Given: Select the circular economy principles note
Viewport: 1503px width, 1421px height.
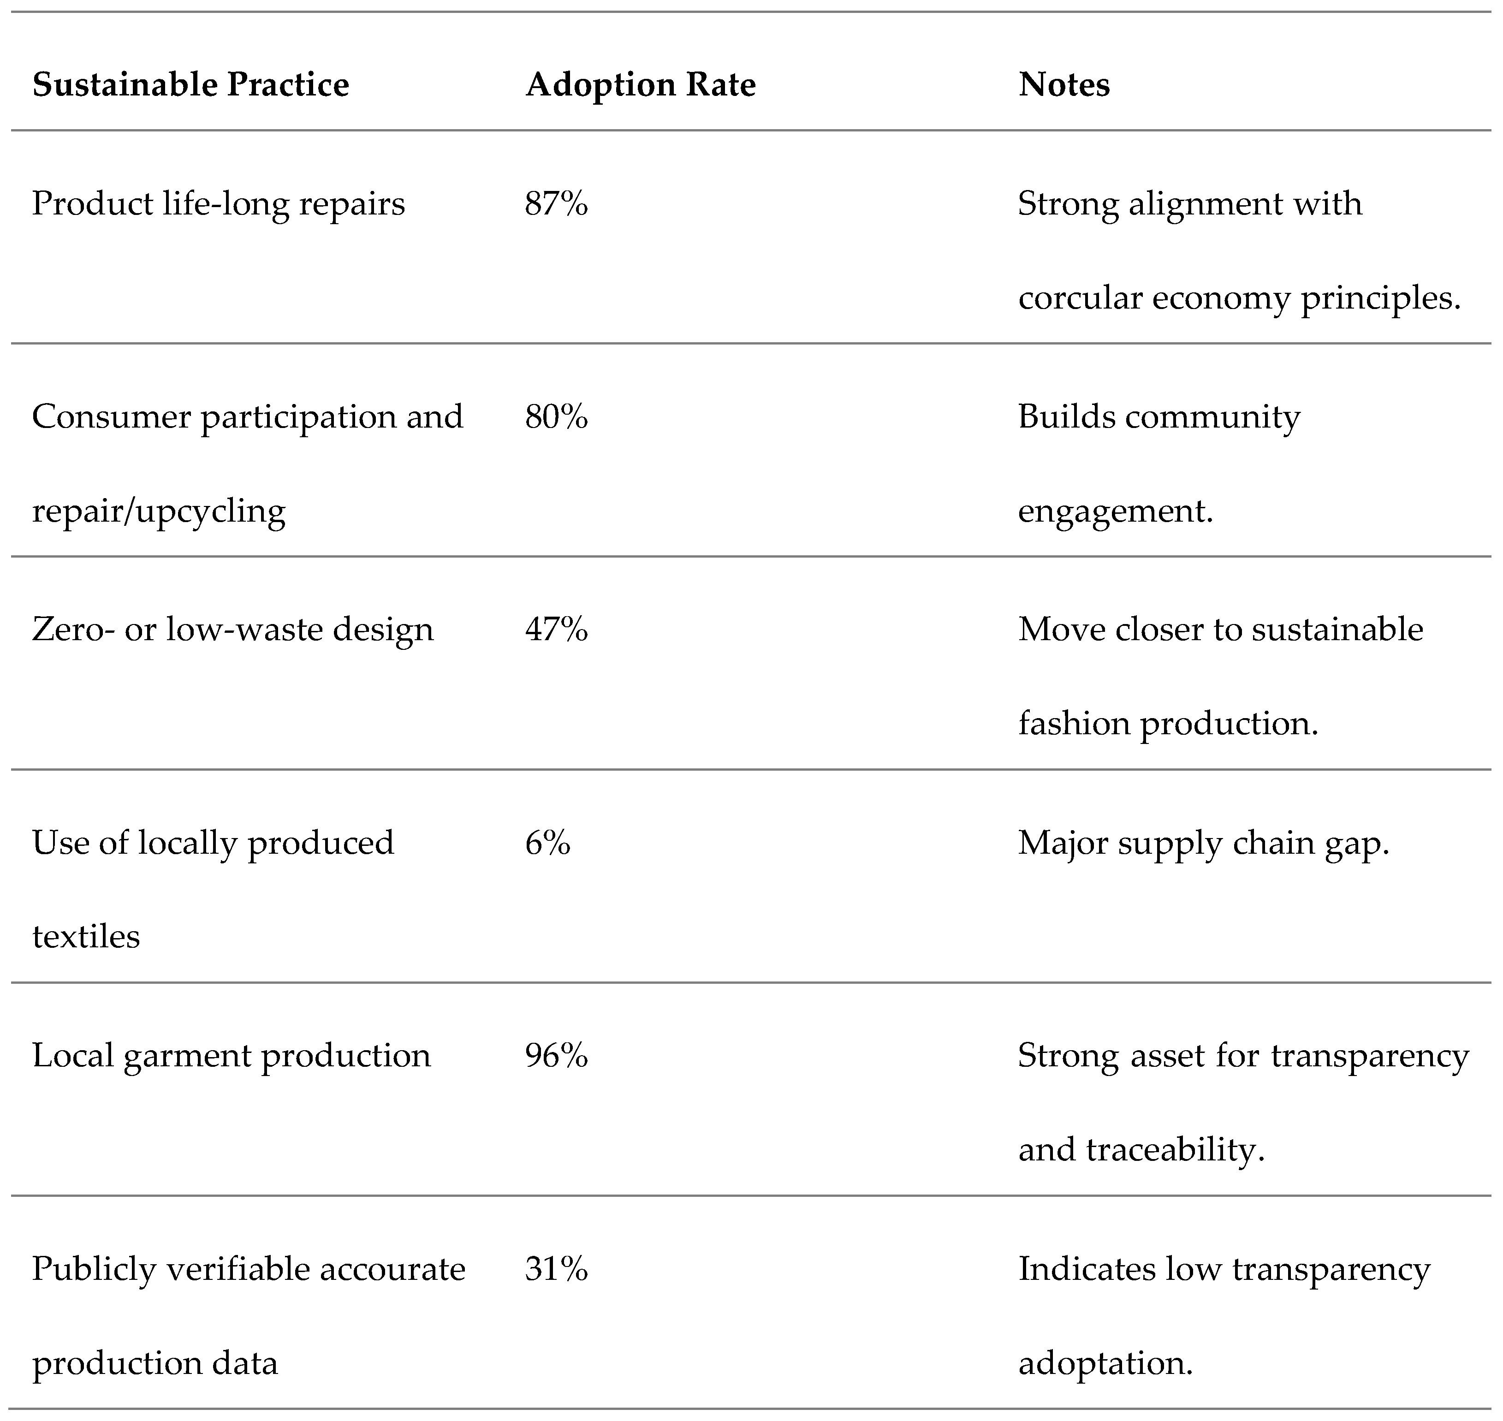Looking at the screenshot, I should 1239,251.
